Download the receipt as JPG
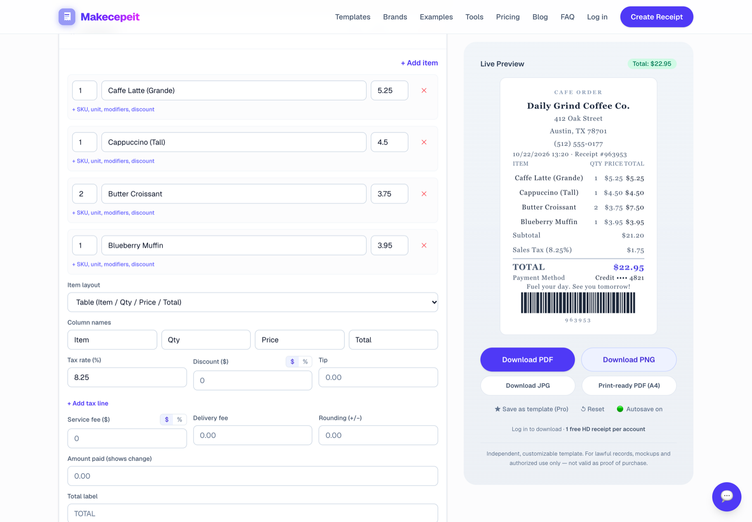Screen dimensions: 752x522 pos(527,386)
